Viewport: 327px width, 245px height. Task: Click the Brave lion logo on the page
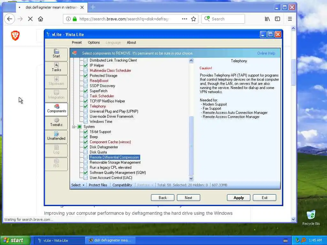click(x=15, y=35)
